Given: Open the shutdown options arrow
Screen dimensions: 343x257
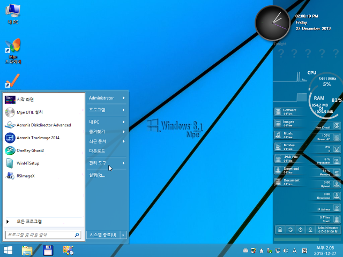Looking at the screenshot, I should 123,235.
